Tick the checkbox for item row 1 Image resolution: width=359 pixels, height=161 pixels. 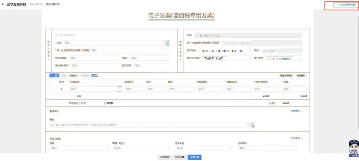tap(51, 89)
